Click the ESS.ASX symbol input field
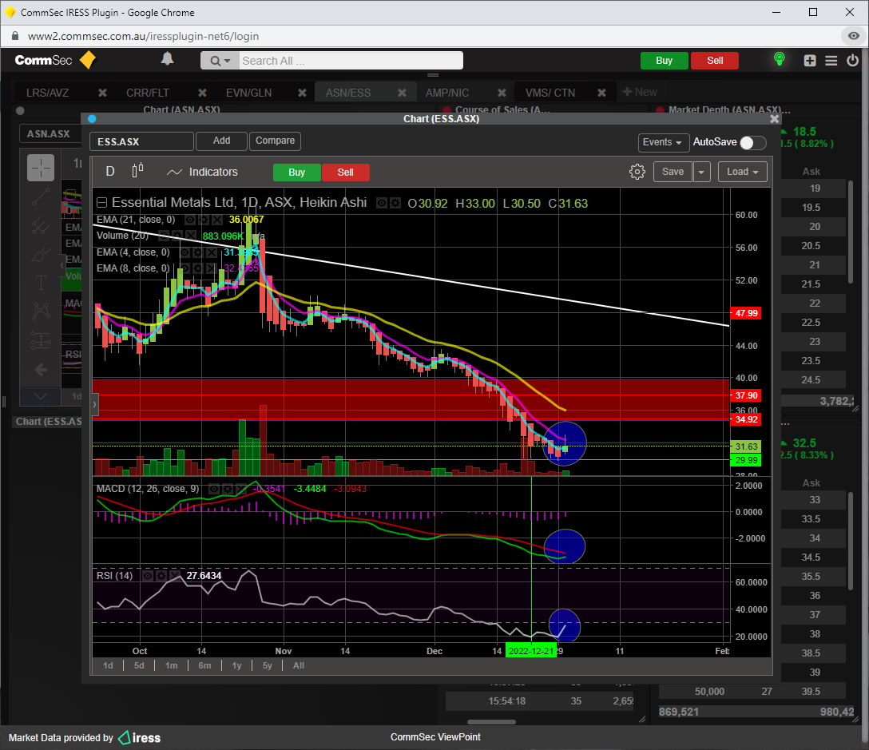869x750 pixels. coord(141,141)
